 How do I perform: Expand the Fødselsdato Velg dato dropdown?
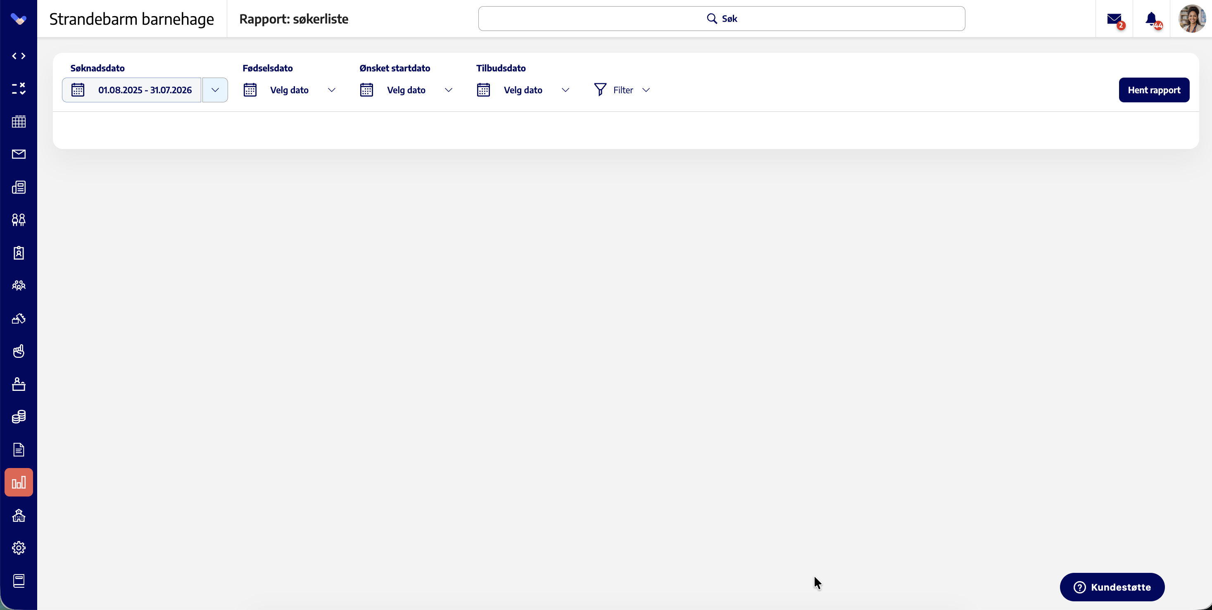[290, 90]
